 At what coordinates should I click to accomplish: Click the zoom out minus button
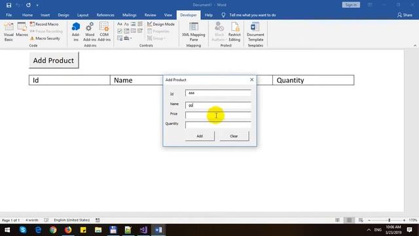[x=369, y=220]
